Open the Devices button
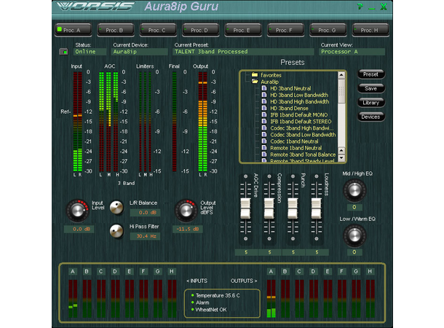444x328 pixels. coord(371,117)
